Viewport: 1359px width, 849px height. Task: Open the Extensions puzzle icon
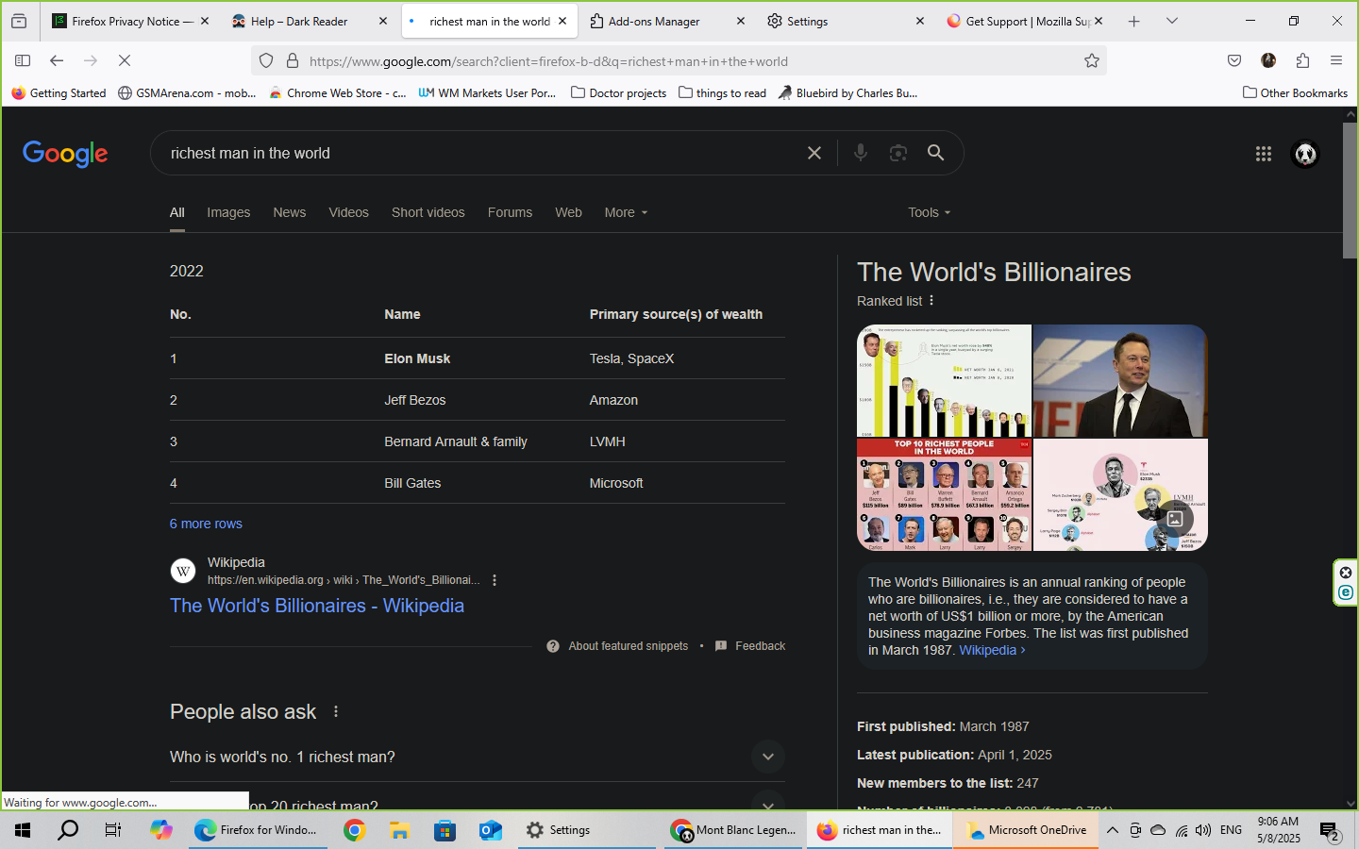pos(1302,60)
